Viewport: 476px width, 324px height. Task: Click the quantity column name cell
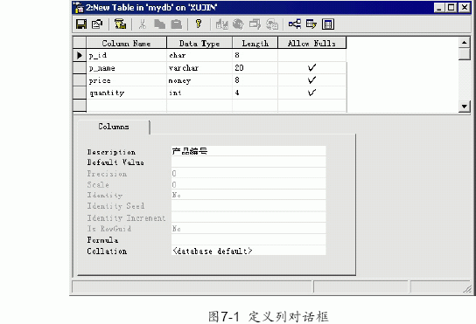point(126,93)
